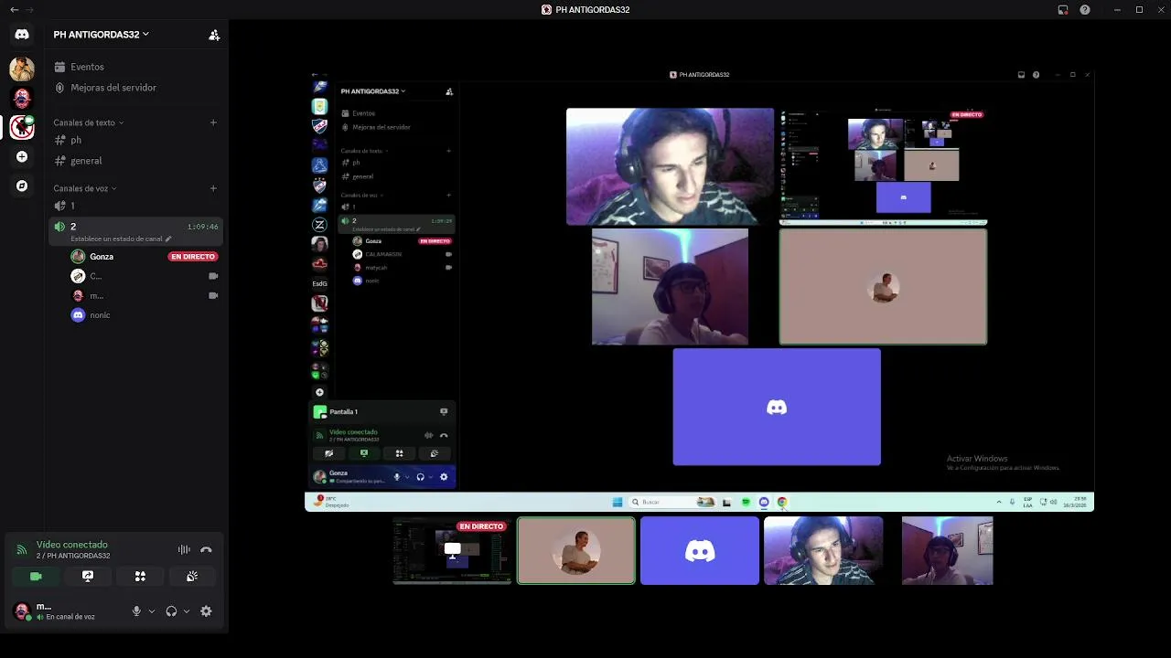Open the first server avatar in sidebar
Screen dimensions: 1171x658
tap(22, 69)
